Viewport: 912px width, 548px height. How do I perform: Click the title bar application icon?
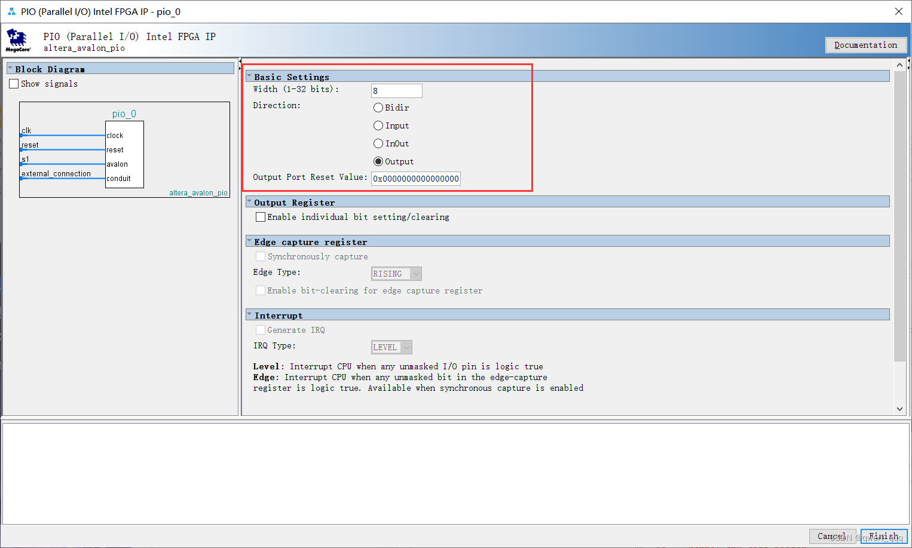(11, 11)
